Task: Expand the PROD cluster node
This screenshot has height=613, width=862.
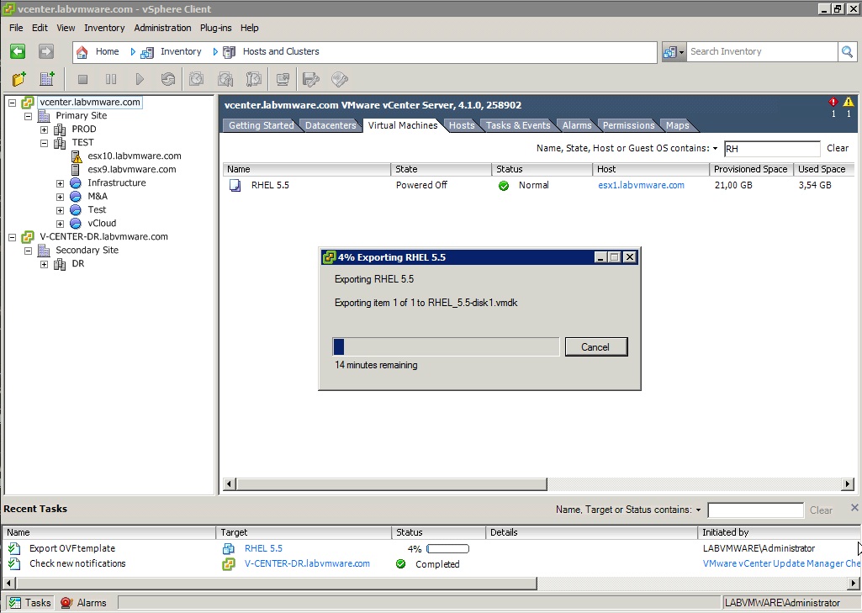Action: (44, 129)
